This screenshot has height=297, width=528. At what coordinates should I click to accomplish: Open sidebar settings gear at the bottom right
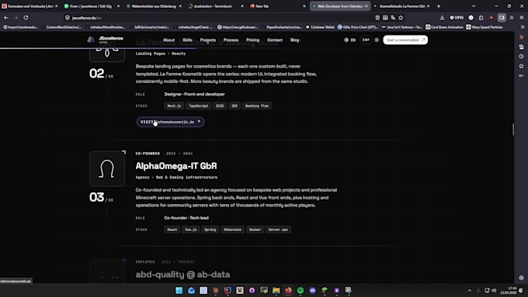point(521,278)
